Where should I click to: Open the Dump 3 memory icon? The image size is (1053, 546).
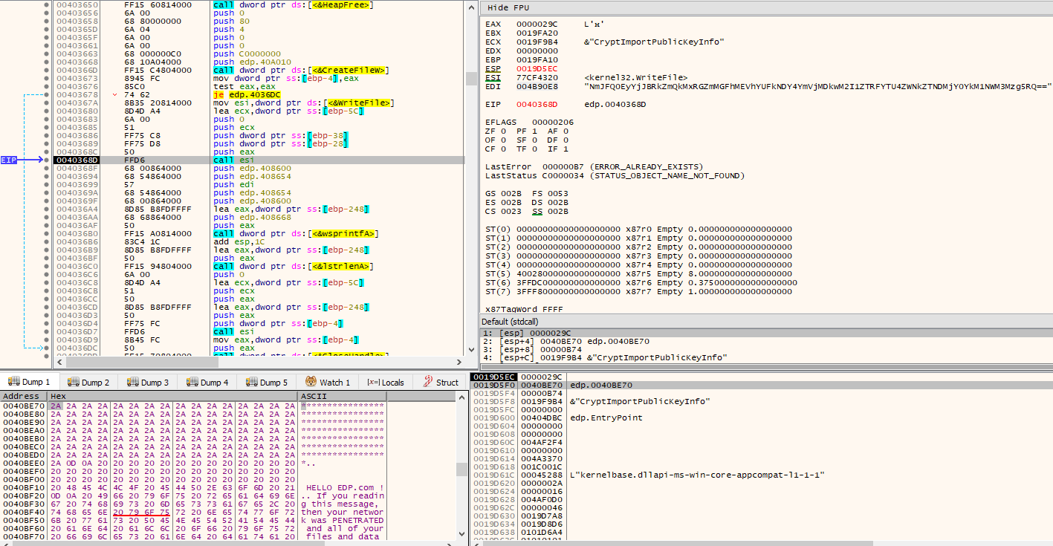[x=133, y=382]
